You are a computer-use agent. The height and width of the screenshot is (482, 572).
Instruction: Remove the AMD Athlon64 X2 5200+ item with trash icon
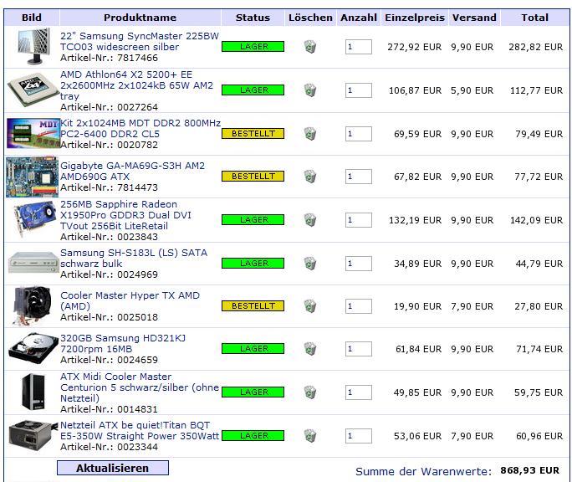click(x=310, y=90)
